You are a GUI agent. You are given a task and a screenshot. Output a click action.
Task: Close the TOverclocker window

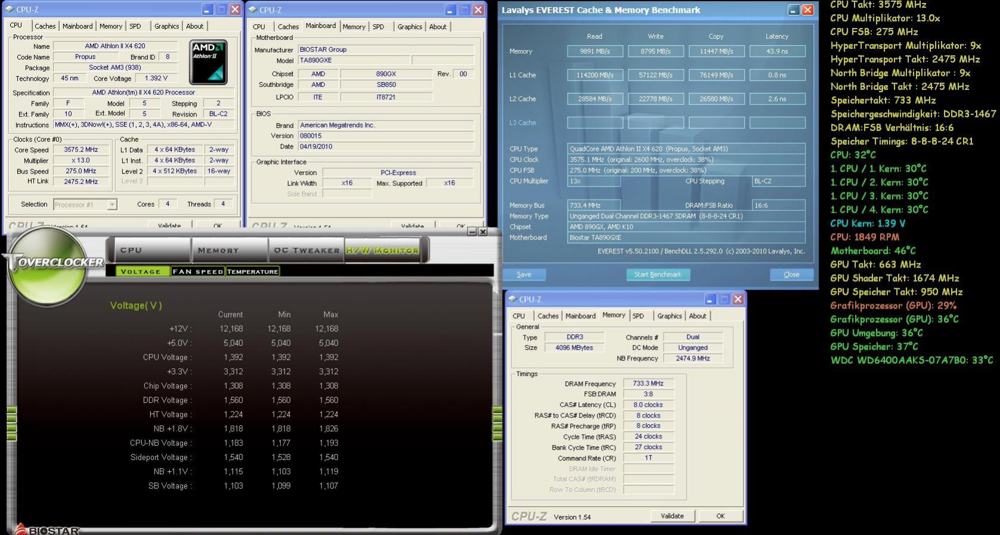click(483, 232)
